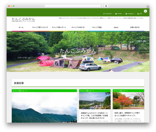Click the たんこぶみかん site logo title
Viewport: 156px width, 132px height.
(x=23, y=19)
